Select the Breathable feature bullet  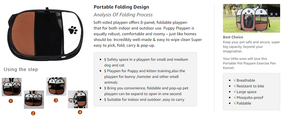click(x=244, y=80)
